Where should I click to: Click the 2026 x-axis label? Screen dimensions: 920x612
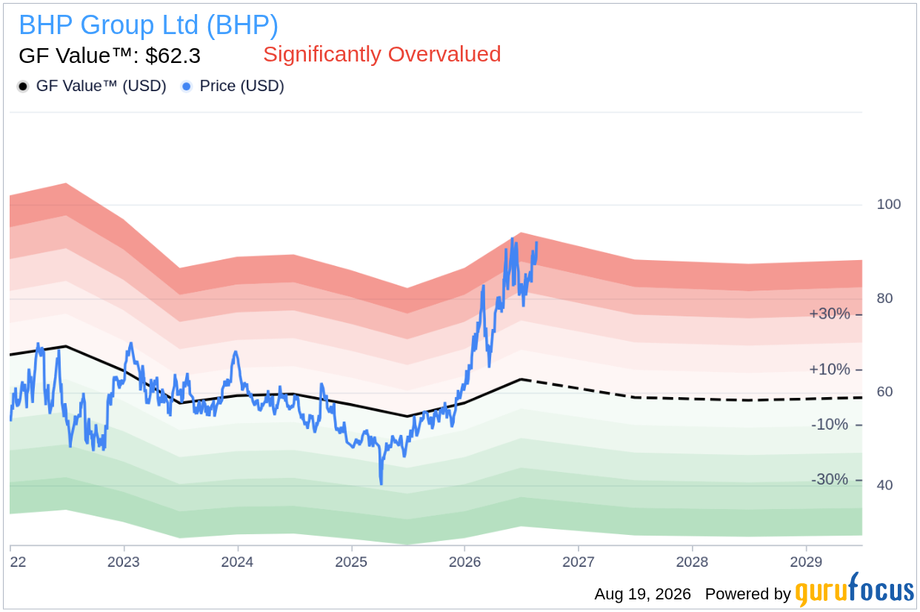point(464,562)
